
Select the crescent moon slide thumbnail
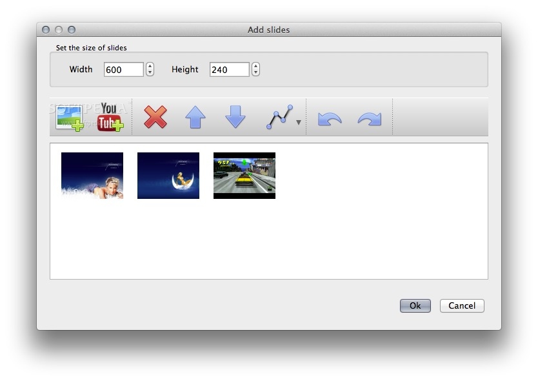168,176
